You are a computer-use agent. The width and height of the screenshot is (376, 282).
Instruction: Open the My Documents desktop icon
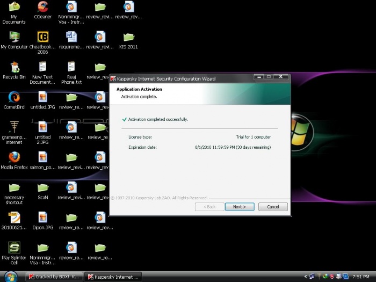(x=14, y=12)
